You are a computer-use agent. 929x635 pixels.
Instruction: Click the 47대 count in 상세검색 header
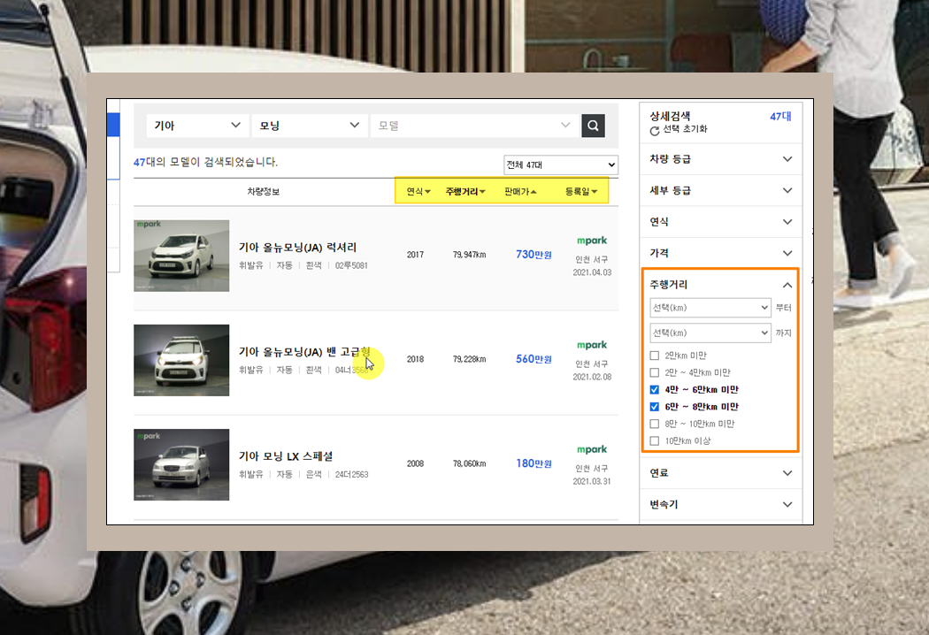780,117
